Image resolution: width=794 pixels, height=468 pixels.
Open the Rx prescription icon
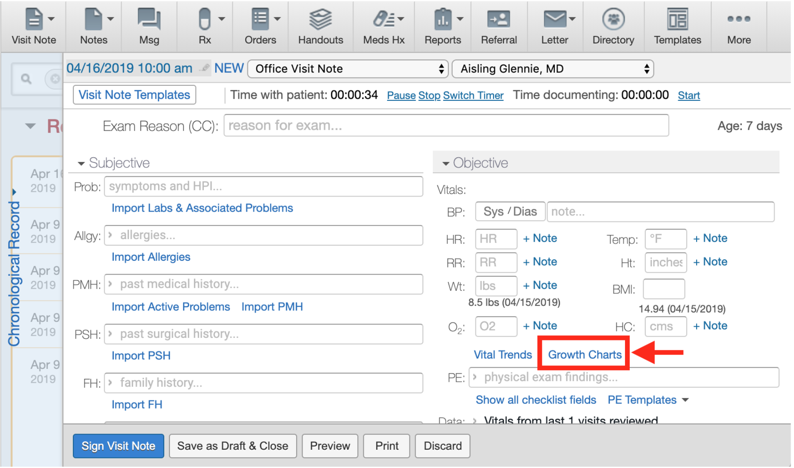(205, 19)
